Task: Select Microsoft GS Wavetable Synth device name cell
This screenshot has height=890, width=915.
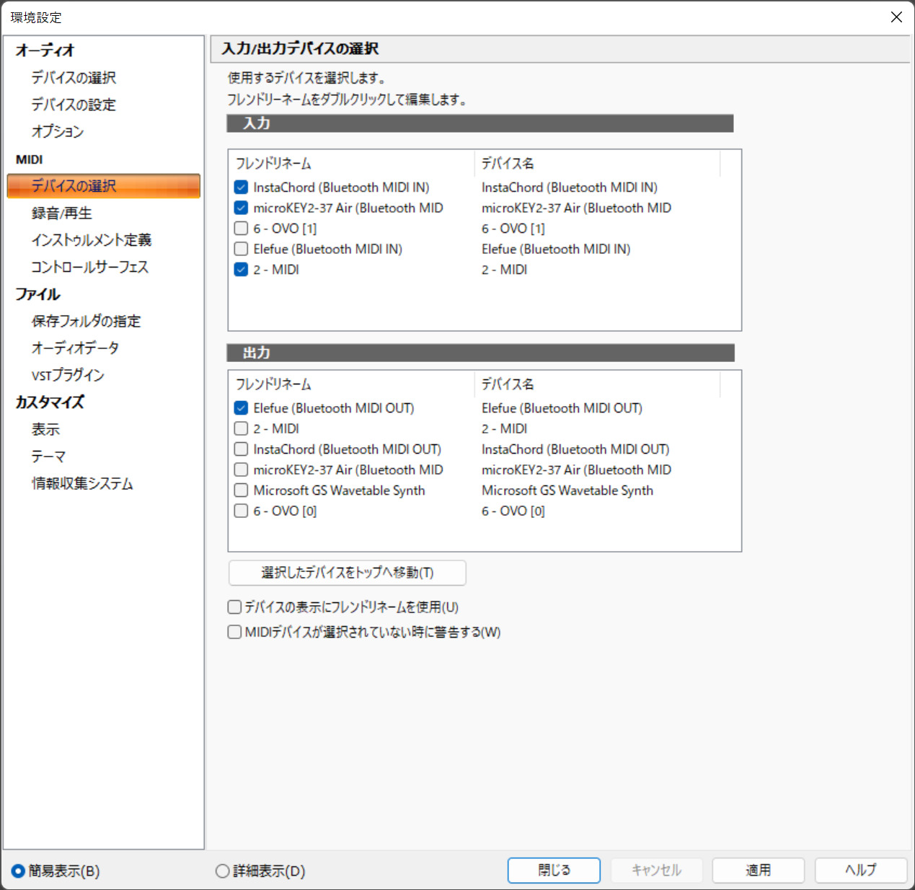Action: coord(567,490)
